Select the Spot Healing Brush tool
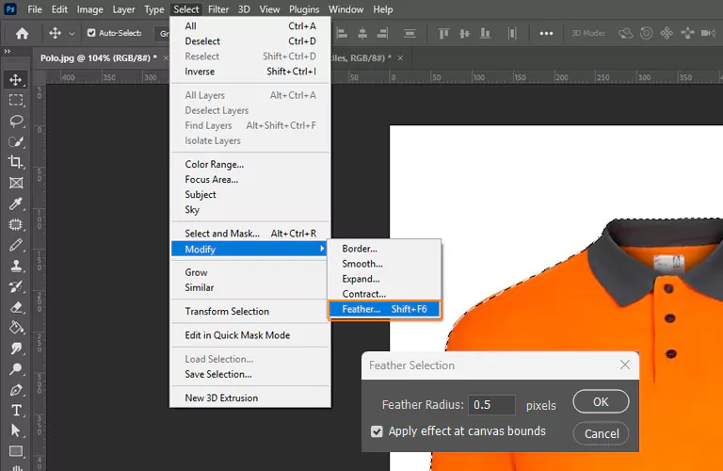The width and height of the screenshot is (723, 471). [16, 224]
